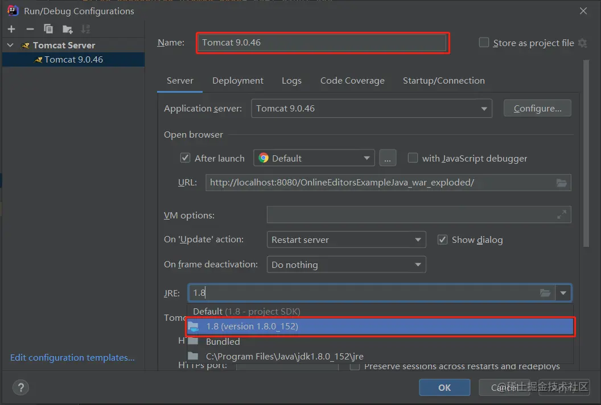The width and height of the screenshot is (601, 405).
Task: Open the On frame deactivation dropdown
Action: [419, 264]
